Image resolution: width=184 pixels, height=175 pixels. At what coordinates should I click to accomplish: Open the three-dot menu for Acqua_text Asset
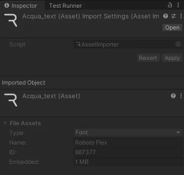click(x=181, y=96)
